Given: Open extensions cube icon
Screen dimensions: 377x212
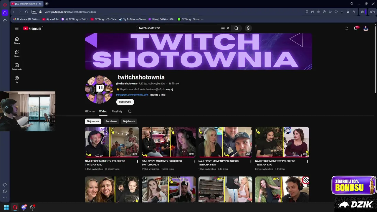Looking at the screenshot, I should tap(362, 12).
